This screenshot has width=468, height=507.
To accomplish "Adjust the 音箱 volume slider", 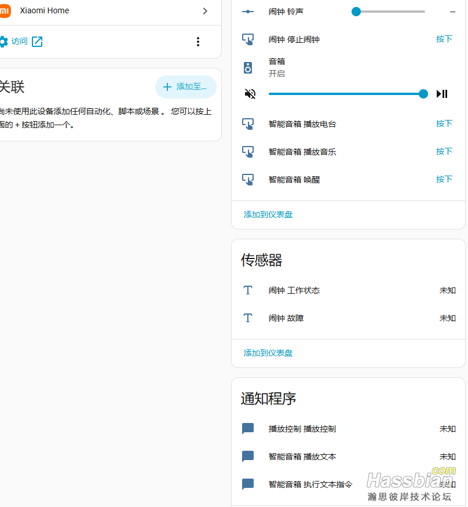I will (x=349, y=94).
